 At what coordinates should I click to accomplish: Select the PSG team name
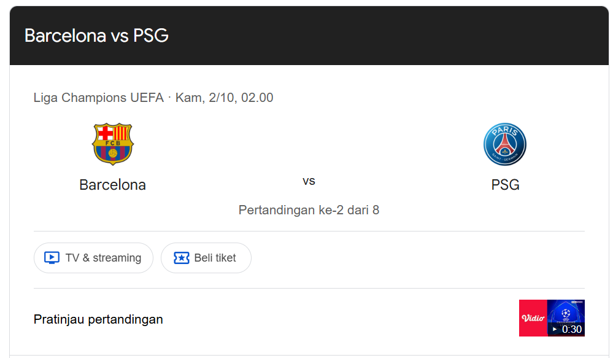point(505,185)
